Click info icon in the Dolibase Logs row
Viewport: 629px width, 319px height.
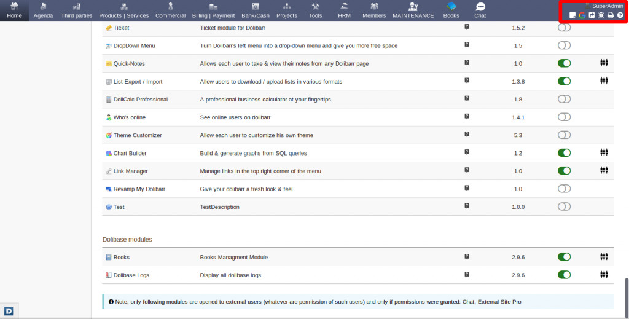coord(467,275)
